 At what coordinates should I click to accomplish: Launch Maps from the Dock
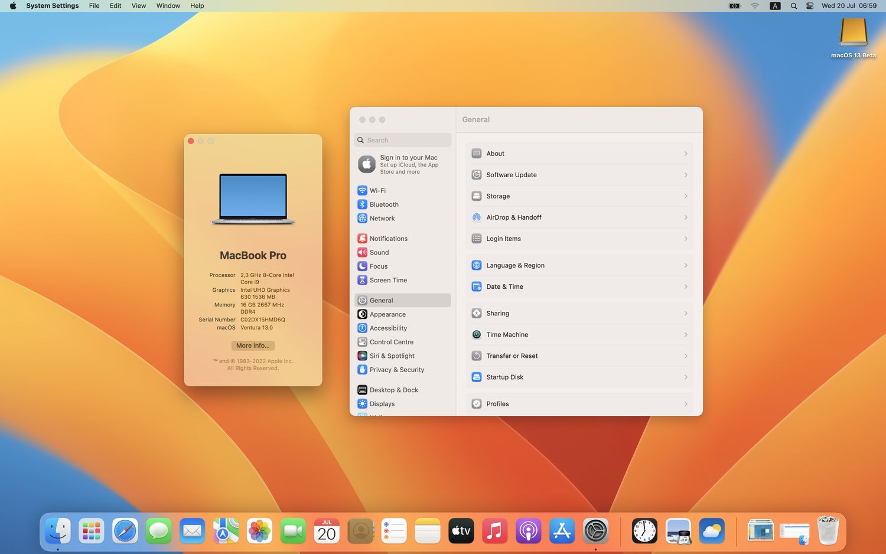(x=226, y=531)
